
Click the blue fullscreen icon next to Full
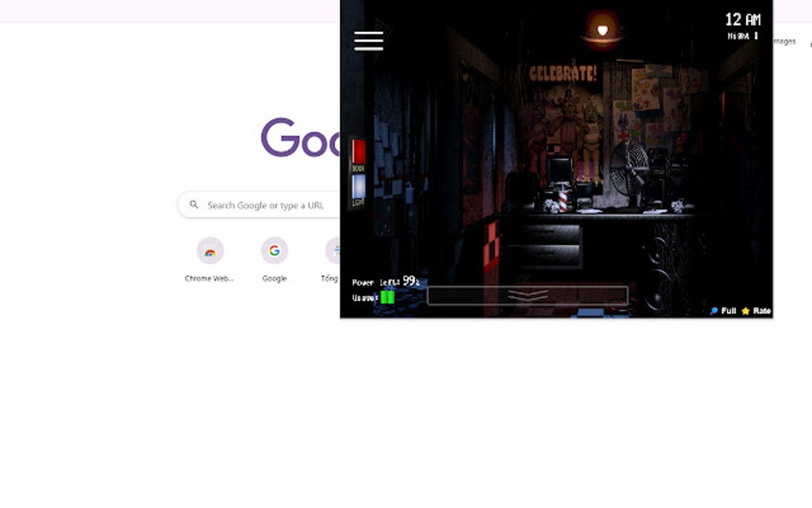714,311
